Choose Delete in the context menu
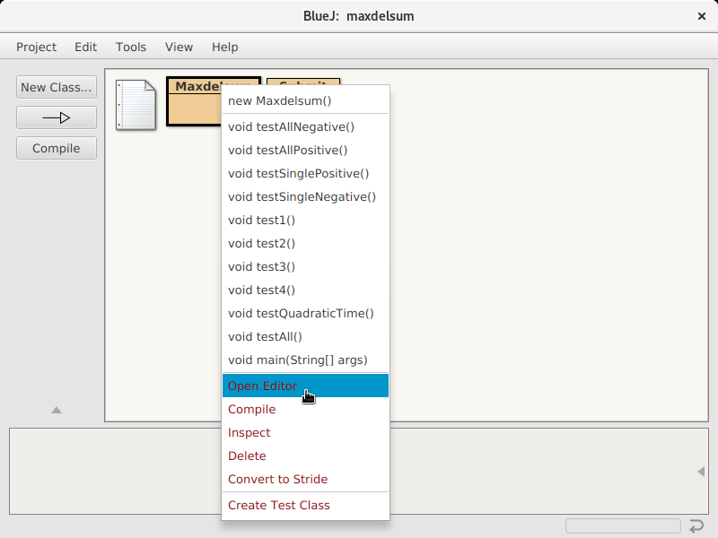The height and width of the screenshot is (538, 718). (305, 456)
